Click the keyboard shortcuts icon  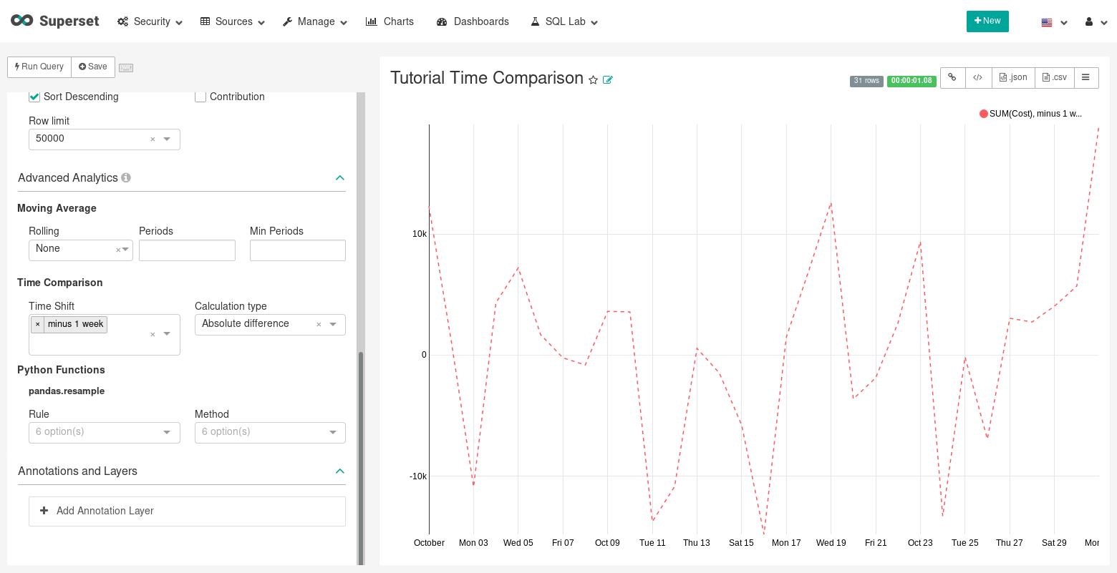point(126,67)
